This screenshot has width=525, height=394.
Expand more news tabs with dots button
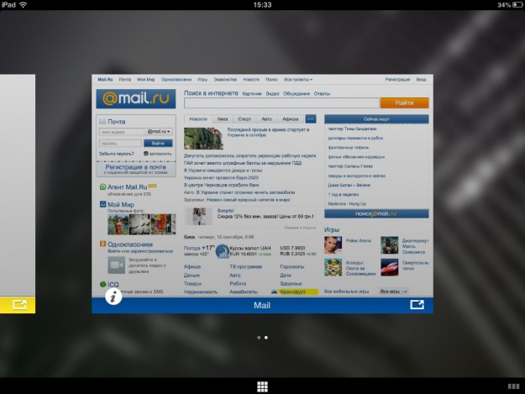pos(311,119)
